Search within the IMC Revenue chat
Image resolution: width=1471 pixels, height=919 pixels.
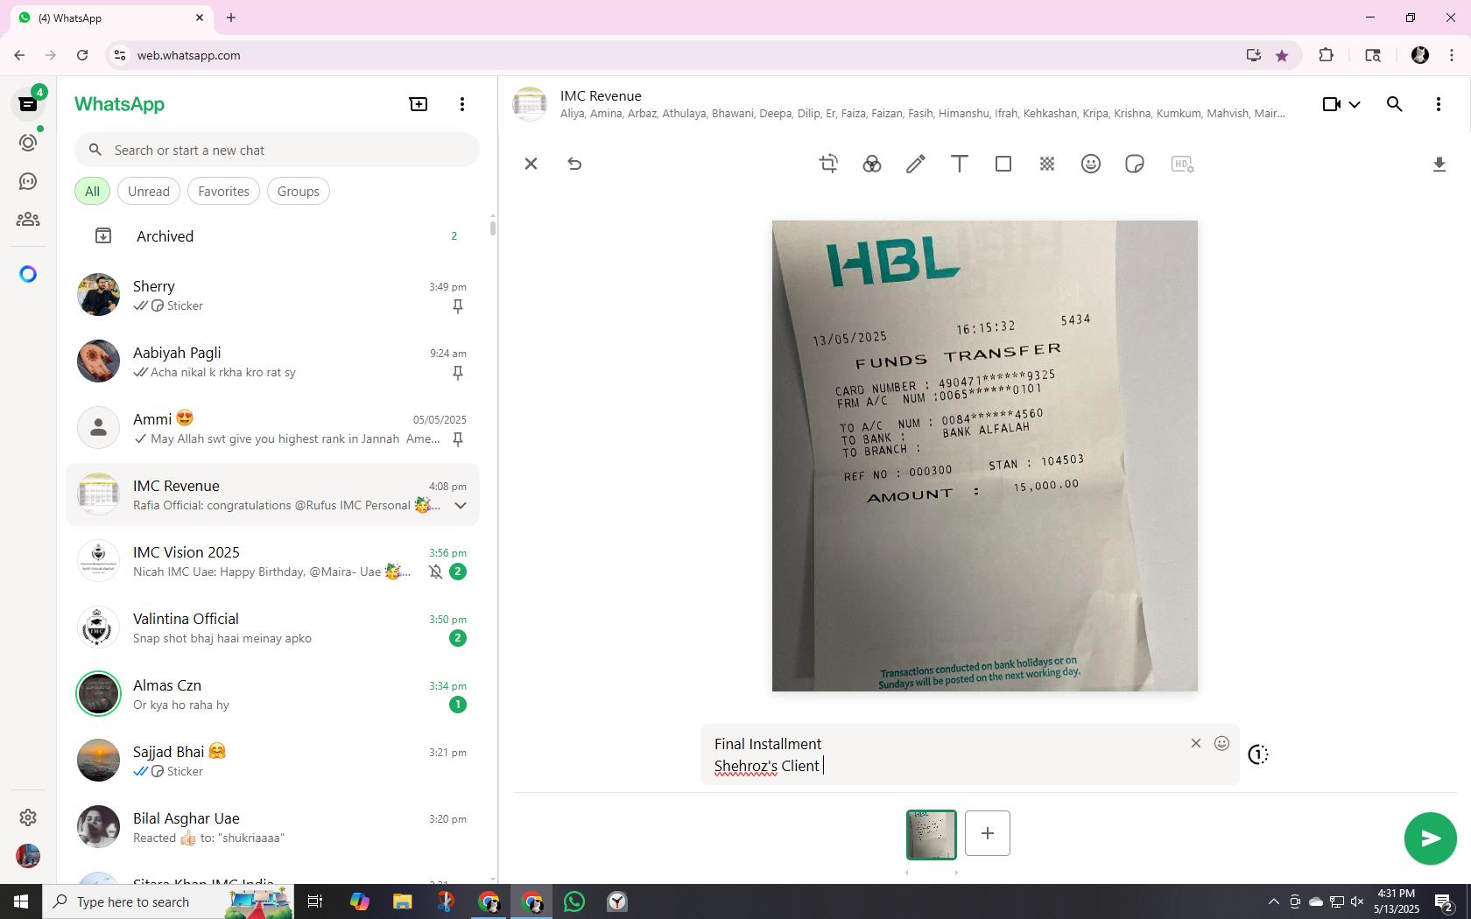click(x=1395, y=104)
